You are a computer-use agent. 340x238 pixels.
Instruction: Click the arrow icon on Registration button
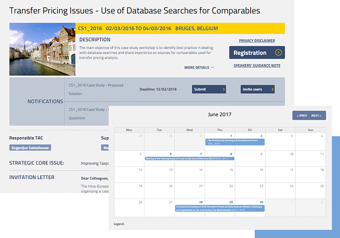click(278, 53)
